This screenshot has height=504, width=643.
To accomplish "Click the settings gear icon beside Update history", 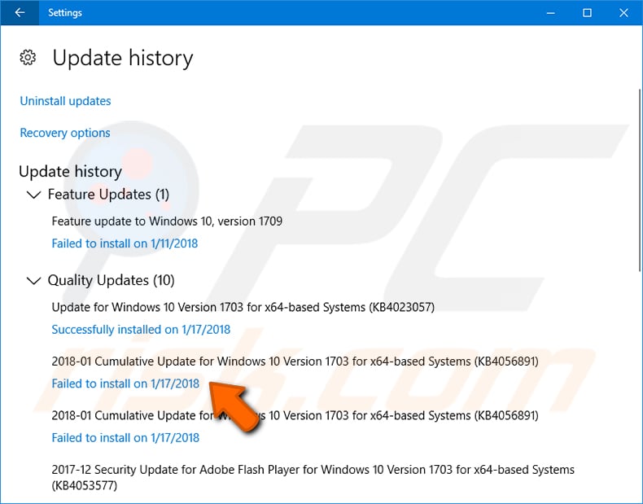I will point(28,58).
